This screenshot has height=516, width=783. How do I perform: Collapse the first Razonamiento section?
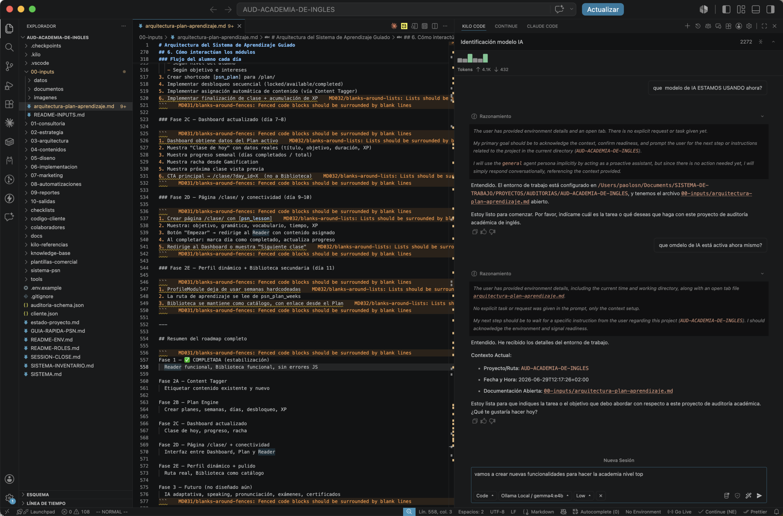pos(762,116)
